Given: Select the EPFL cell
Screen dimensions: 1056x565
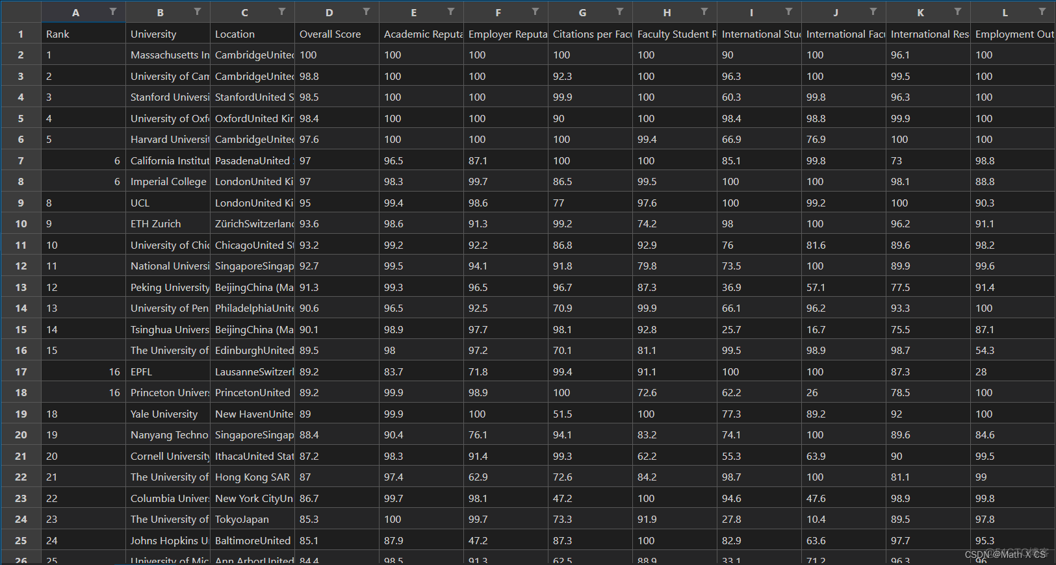Looking at the screenshot, I should point(168,371).
